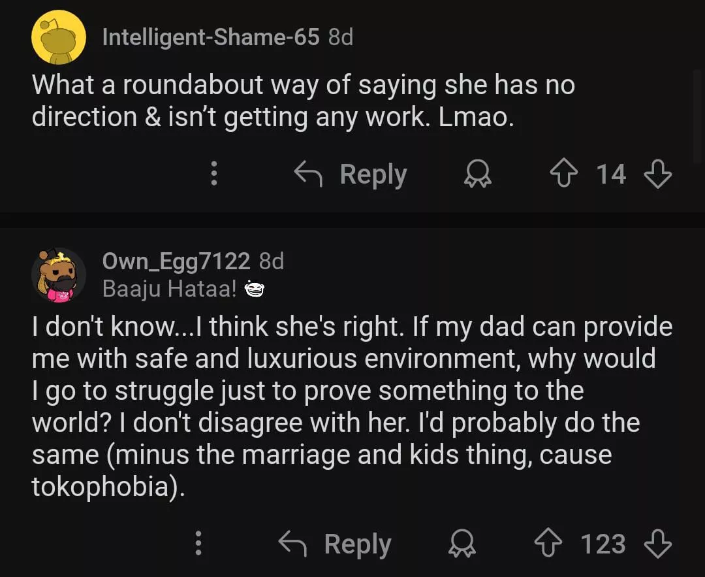Open Own_Egg7122's user profile link
705x577 pixels.
click(176, 261)
